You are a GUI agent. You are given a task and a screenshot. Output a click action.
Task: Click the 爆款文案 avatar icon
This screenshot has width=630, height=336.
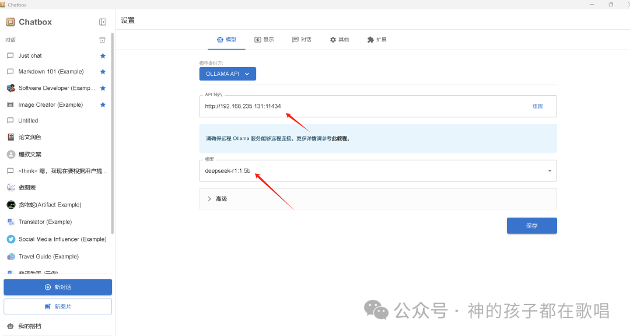pyautogui.click(x=11, y=155)
